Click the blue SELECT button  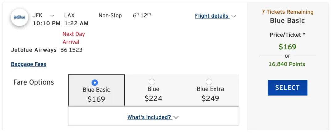(x=287, y=88)
